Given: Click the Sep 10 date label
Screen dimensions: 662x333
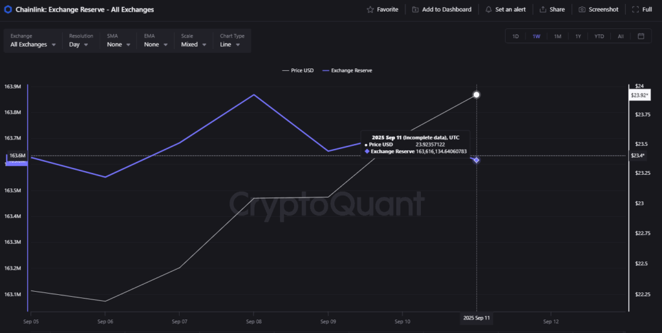Looking at the screenshot, I should coord(402,321).
